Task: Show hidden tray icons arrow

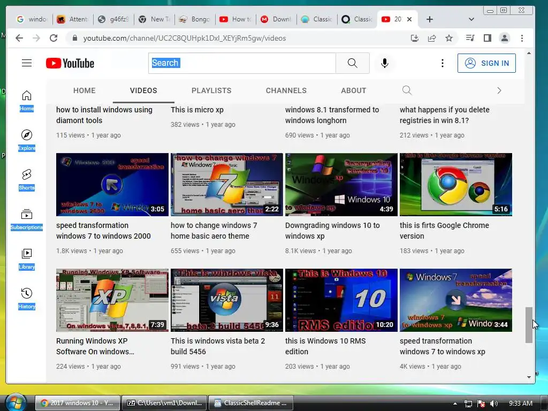Action: tap(455, 404)
